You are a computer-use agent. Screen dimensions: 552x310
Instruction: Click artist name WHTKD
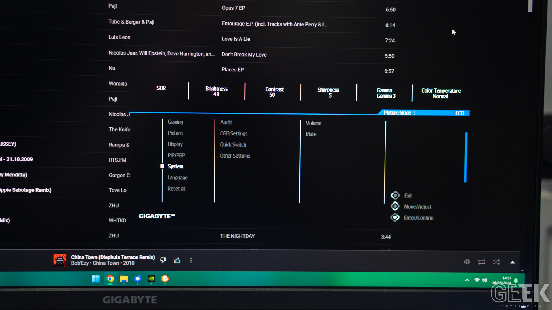(x=117, y=220)
